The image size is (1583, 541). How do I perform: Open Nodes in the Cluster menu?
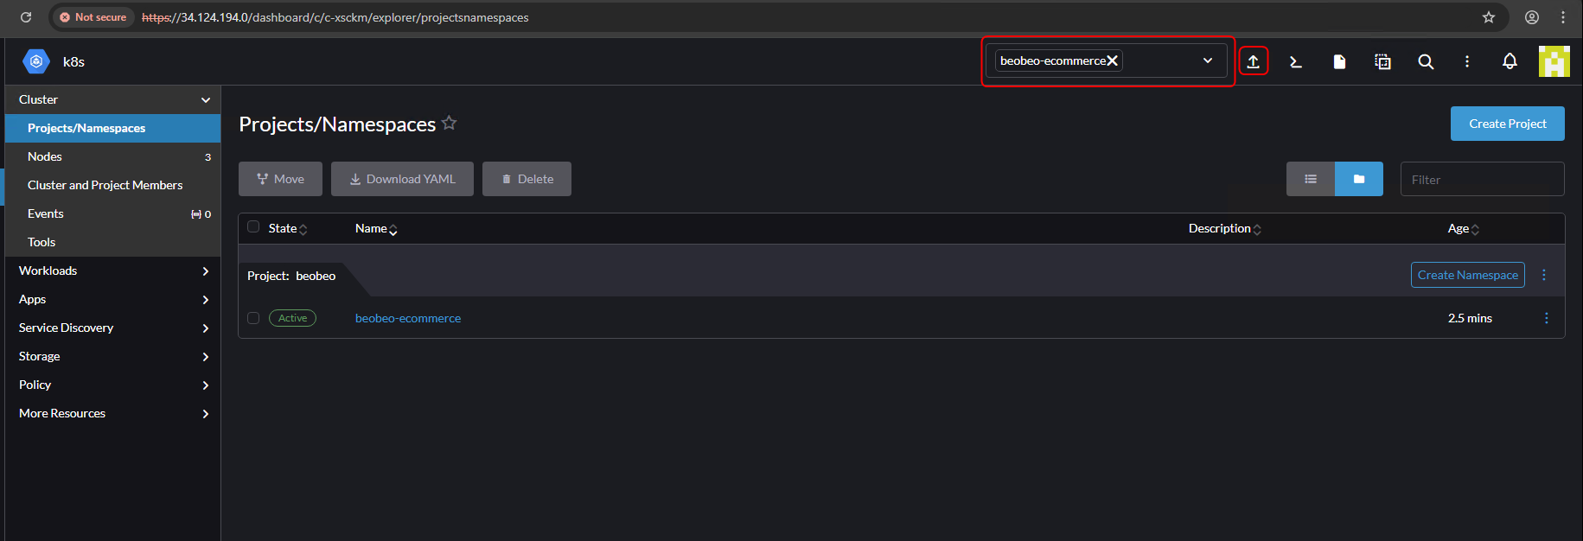(x=45, y=156)
